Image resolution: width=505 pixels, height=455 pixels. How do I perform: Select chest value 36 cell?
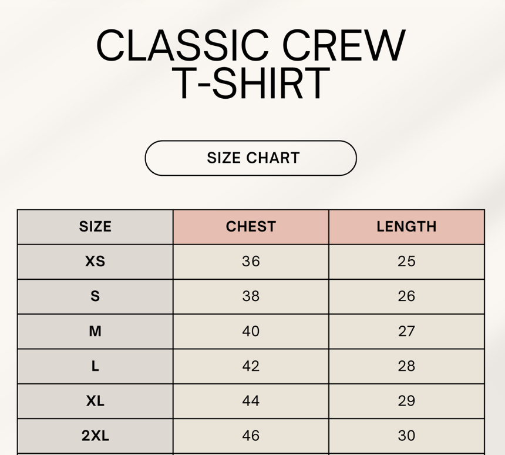click(251, 262)
